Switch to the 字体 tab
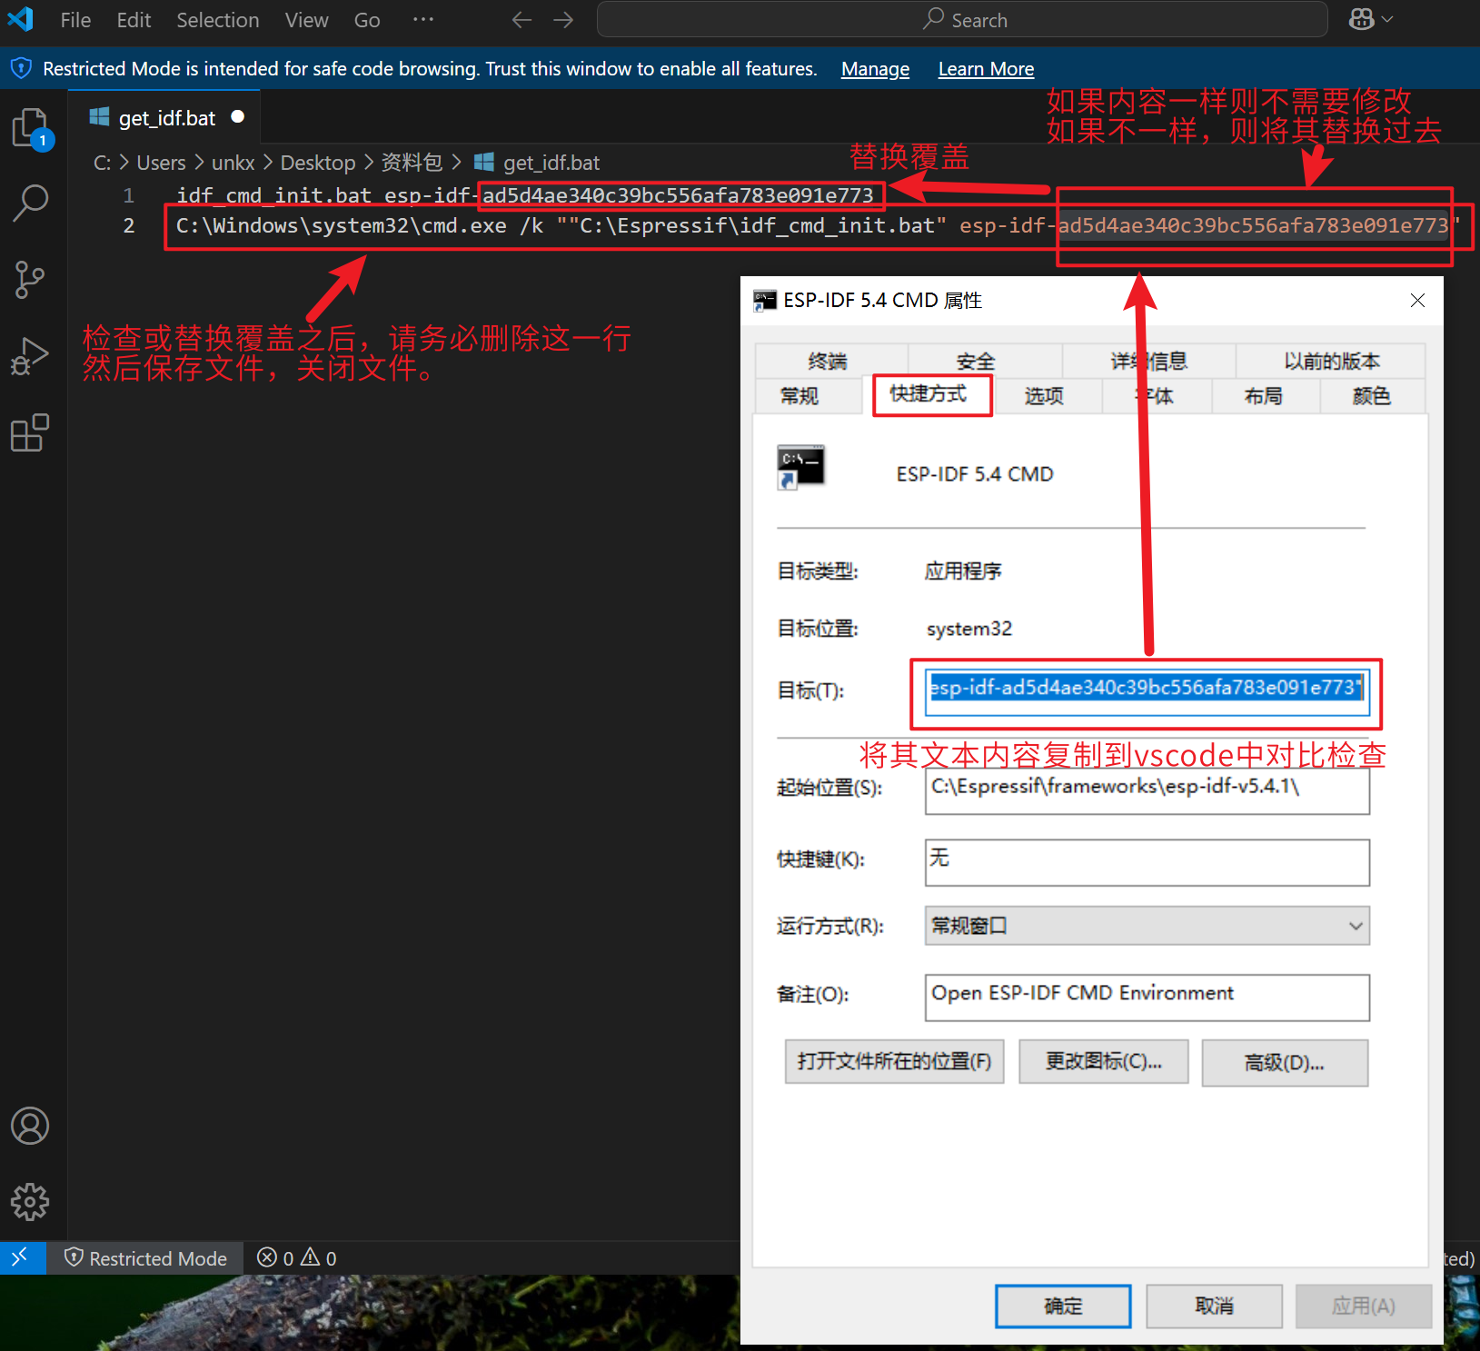 pyautogui.click(x=1156, y=396)
